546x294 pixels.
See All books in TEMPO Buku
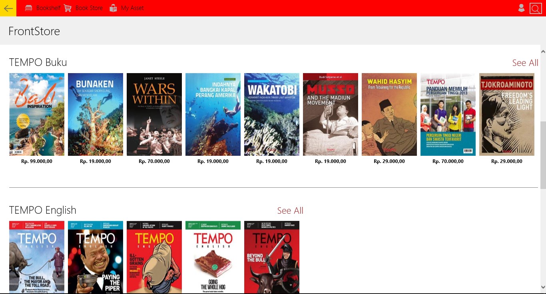coord(525,63)
